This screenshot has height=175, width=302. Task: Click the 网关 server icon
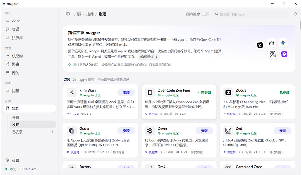[7, 72]
